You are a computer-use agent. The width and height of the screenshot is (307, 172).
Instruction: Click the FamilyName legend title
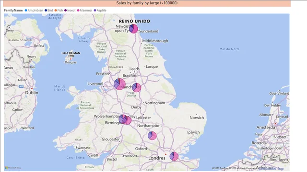pos(13,11)
